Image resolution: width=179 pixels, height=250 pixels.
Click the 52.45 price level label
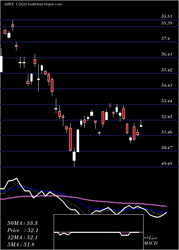click(166, 116)
